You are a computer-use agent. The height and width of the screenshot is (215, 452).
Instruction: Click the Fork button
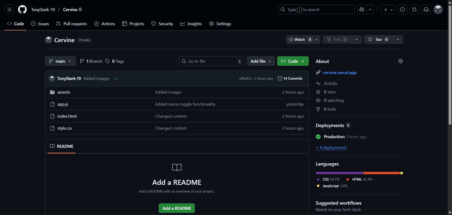[x=337, y=40]
